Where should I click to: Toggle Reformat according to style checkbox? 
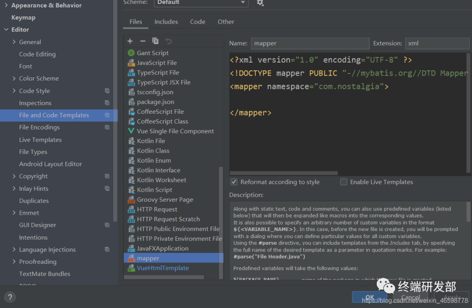pyautogui.click(x=234, y=182)
